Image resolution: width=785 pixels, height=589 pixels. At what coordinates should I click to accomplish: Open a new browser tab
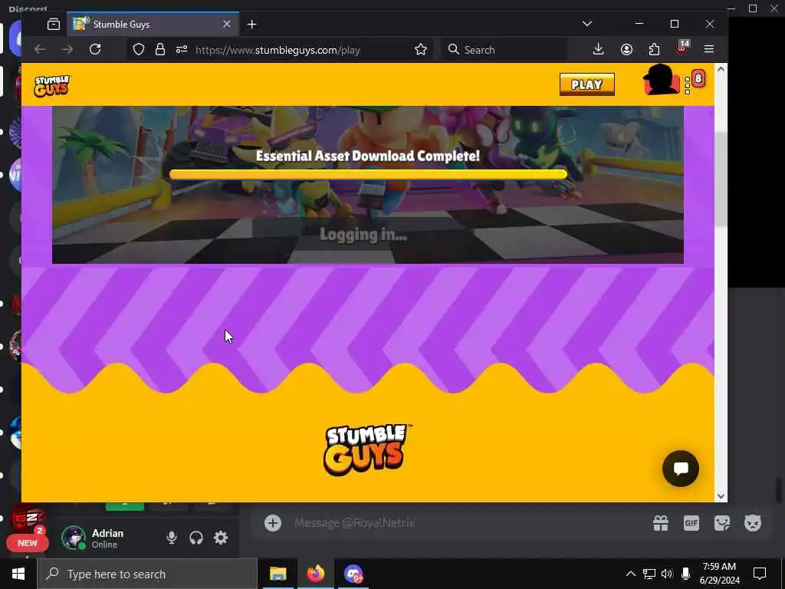251,24
